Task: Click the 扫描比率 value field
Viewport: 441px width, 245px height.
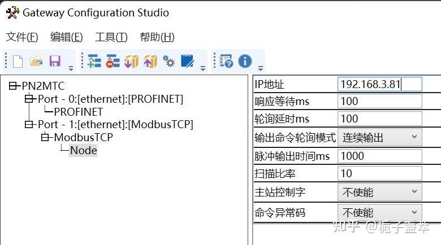Action: 379,174
